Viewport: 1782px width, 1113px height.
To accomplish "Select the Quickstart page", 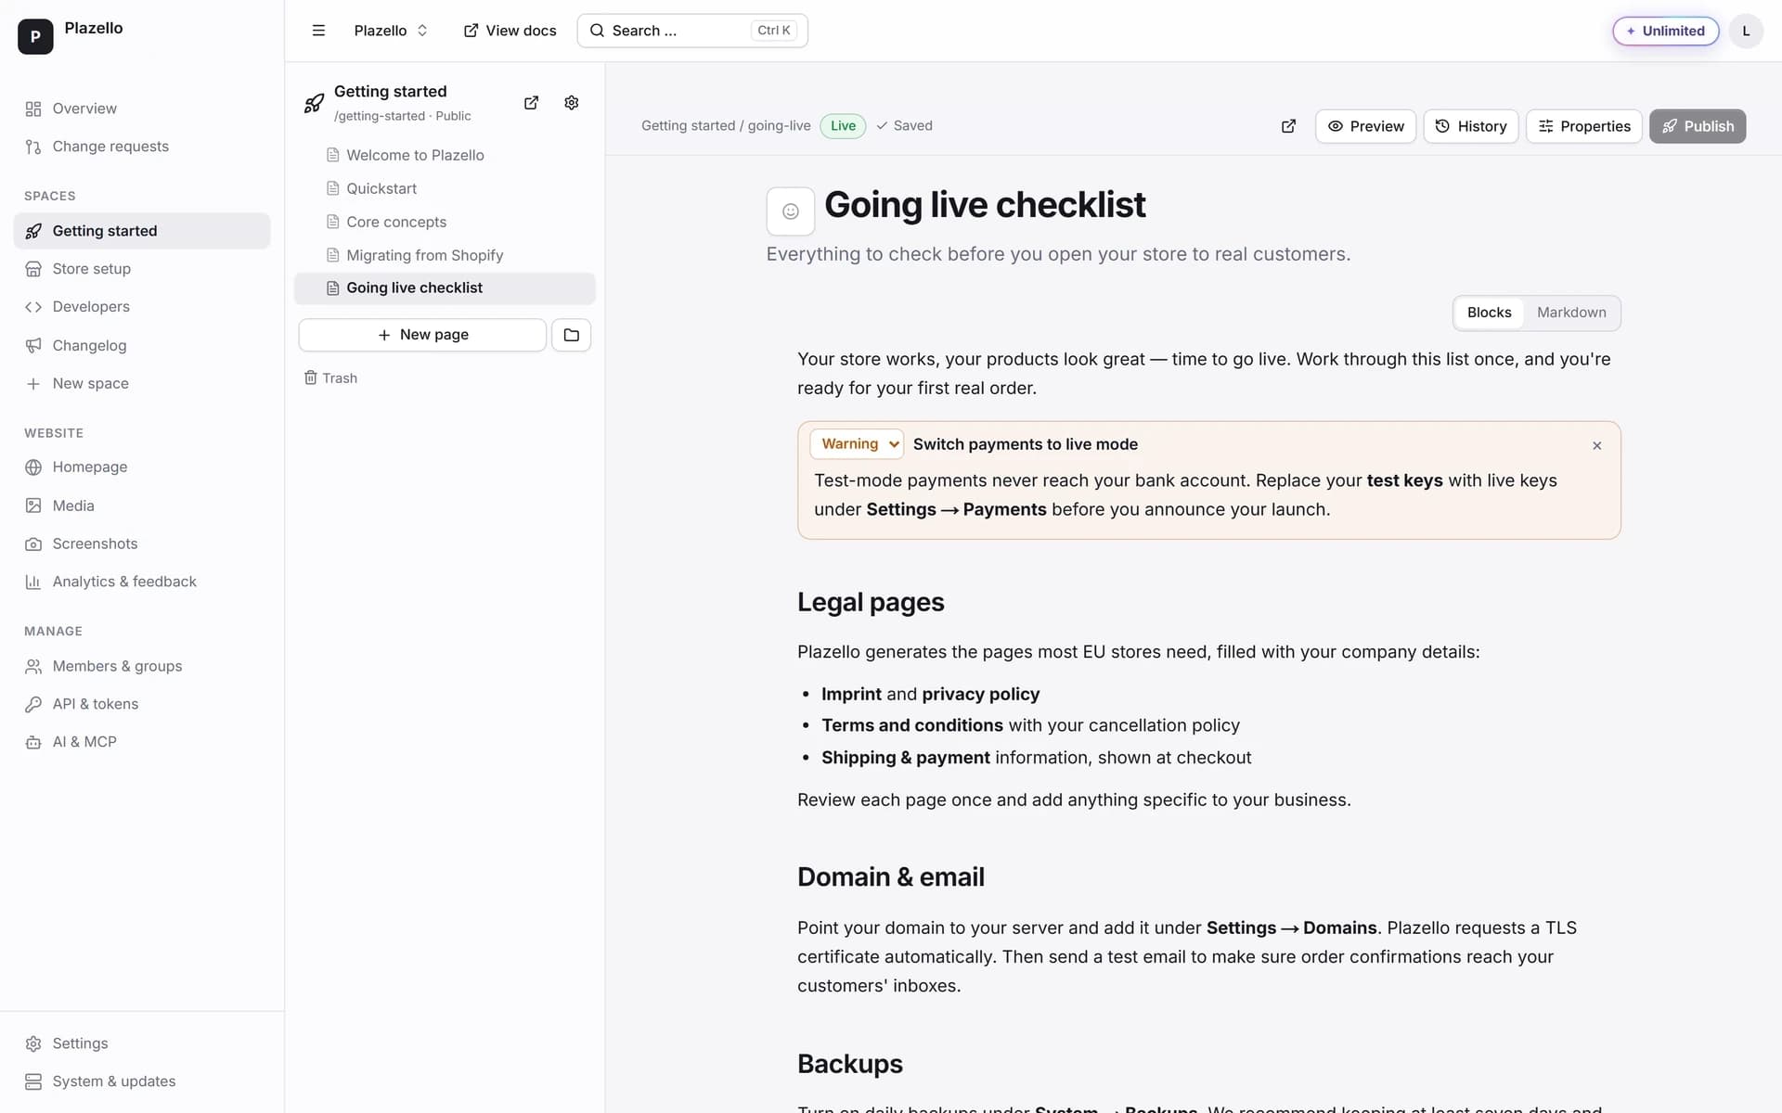I will pyautogui.click(x=445, y=189).
